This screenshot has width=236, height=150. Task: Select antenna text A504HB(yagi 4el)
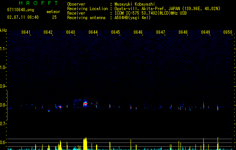click(x=132, y=18)
